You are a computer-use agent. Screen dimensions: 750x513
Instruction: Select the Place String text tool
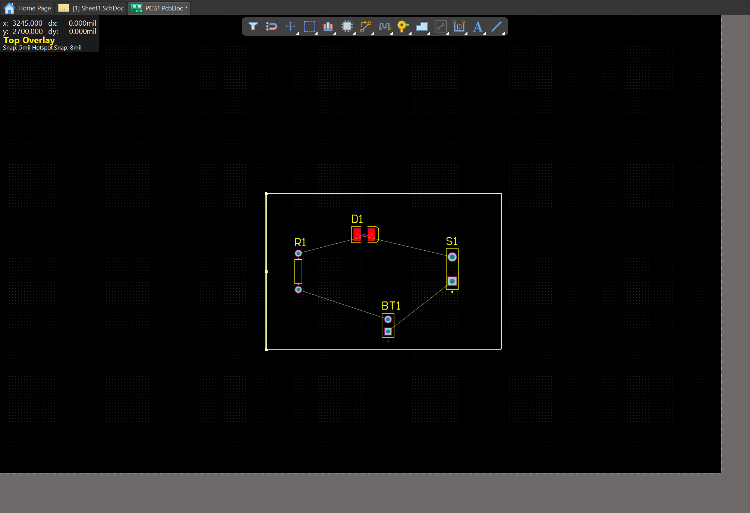[478, 26]
